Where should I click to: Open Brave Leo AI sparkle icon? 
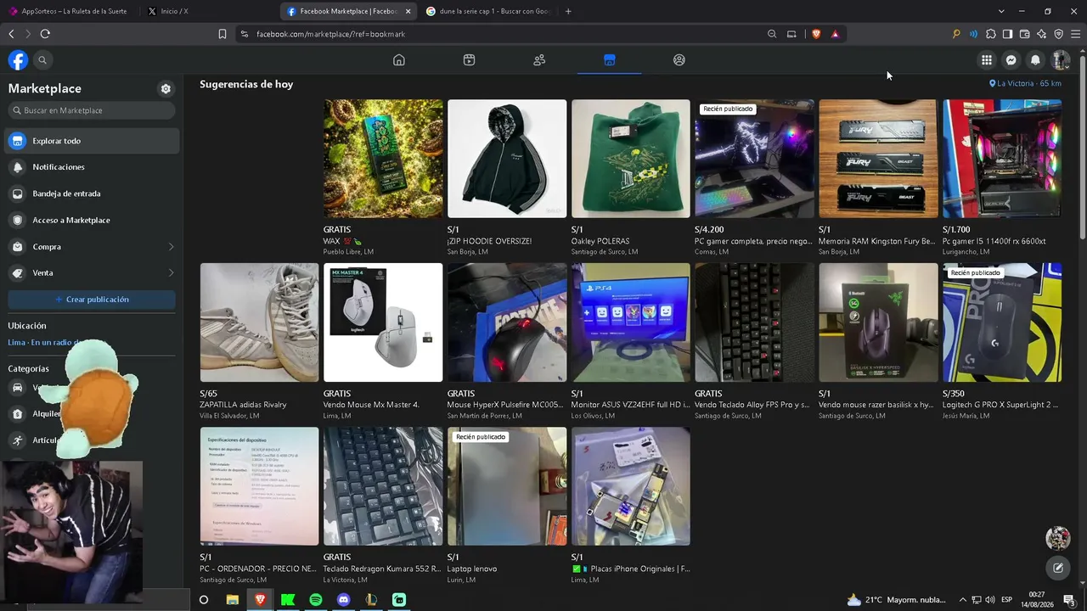point(1041,34)
